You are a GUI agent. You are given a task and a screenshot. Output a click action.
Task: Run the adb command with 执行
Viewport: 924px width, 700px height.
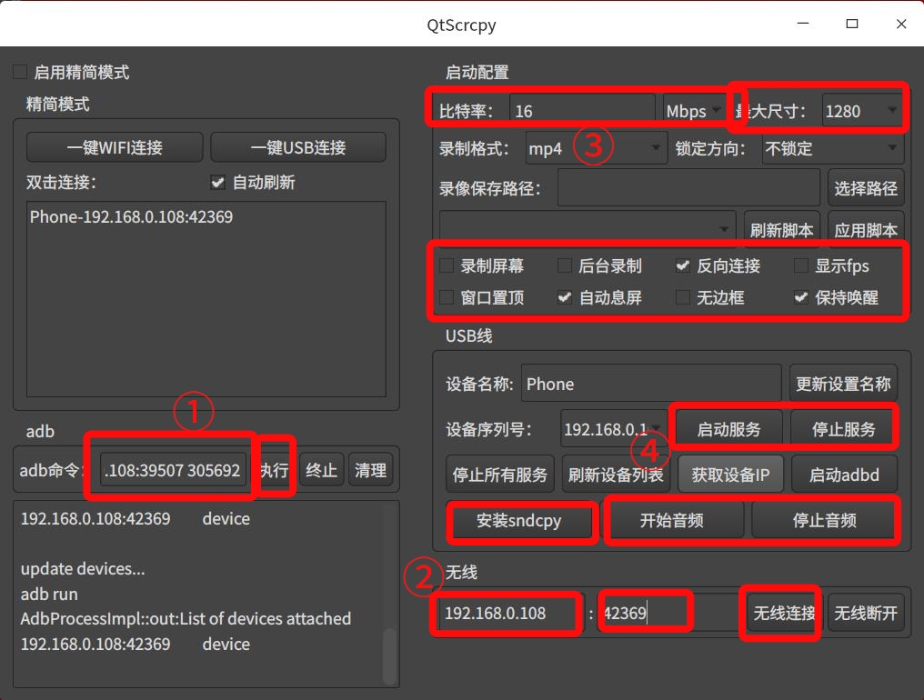click(x=275, y=470)
